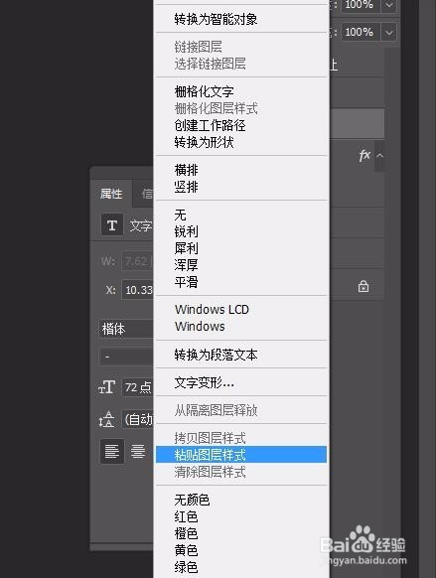Select 栅格化图层样式 in the menu
The image size is (436, 578).
pyautogui.click(x=241, y=108)
